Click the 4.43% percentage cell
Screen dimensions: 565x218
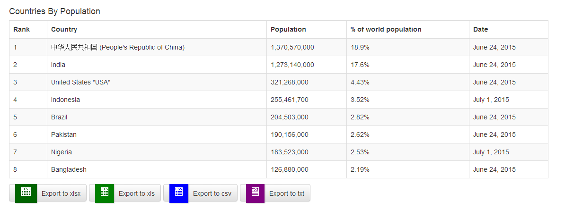click(408, 82)
